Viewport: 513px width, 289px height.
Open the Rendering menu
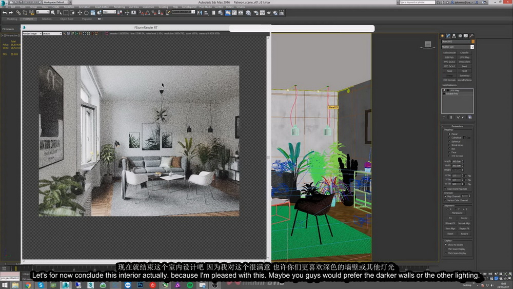(x=119, y=7)
